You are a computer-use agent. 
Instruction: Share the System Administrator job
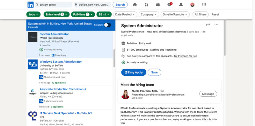click(x=208, y=24)
